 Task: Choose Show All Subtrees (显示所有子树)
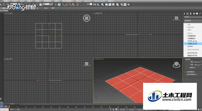coord(193,53)
